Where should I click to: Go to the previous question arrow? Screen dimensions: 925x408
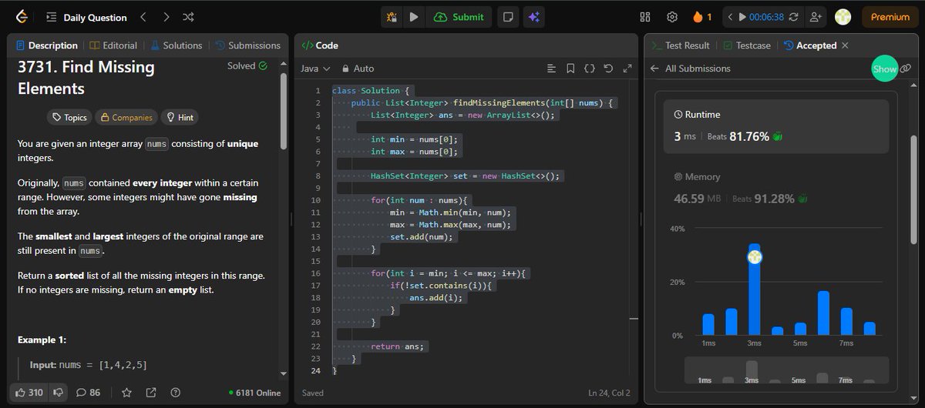[143, 17]
